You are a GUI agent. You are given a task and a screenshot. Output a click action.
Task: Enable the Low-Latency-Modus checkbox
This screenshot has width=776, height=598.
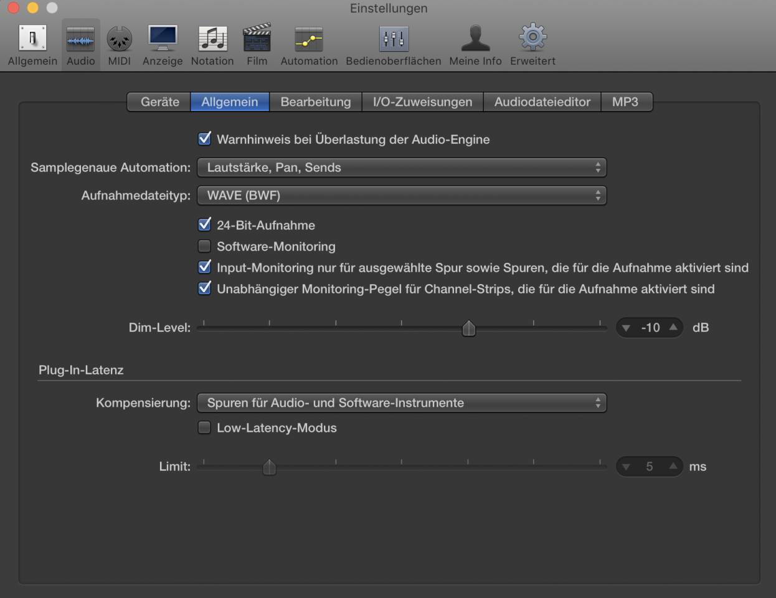(x=204, y=427)
